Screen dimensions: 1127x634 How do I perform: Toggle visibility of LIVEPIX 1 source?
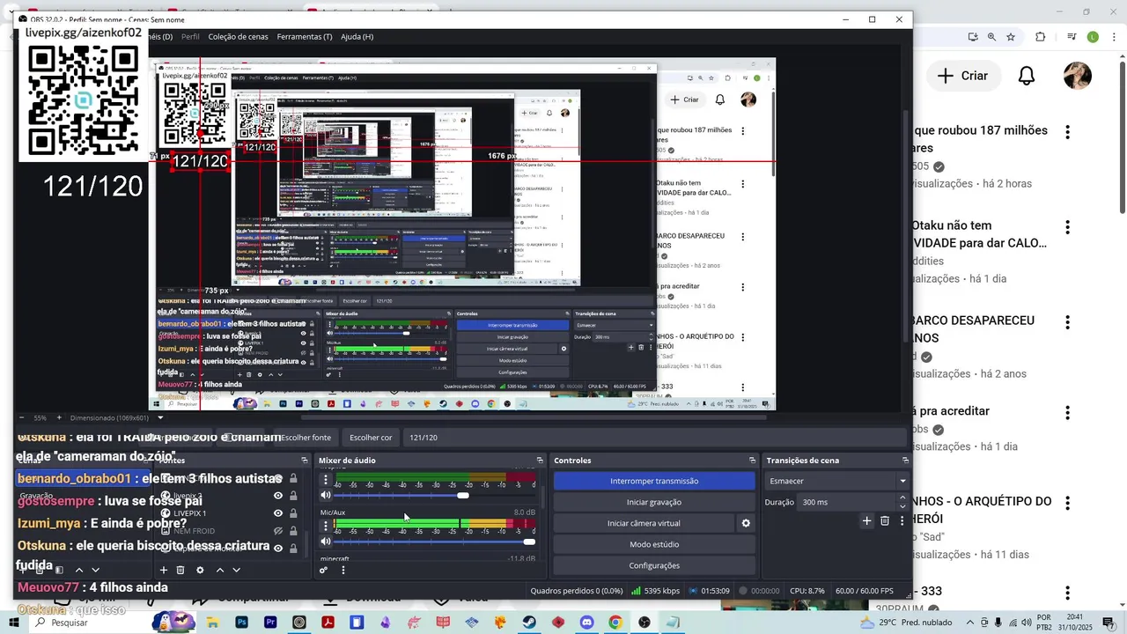tap(278, 513)
